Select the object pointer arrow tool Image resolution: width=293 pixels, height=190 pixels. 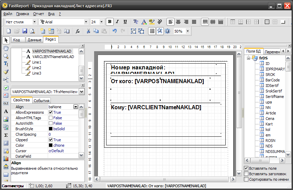point(6,40)
